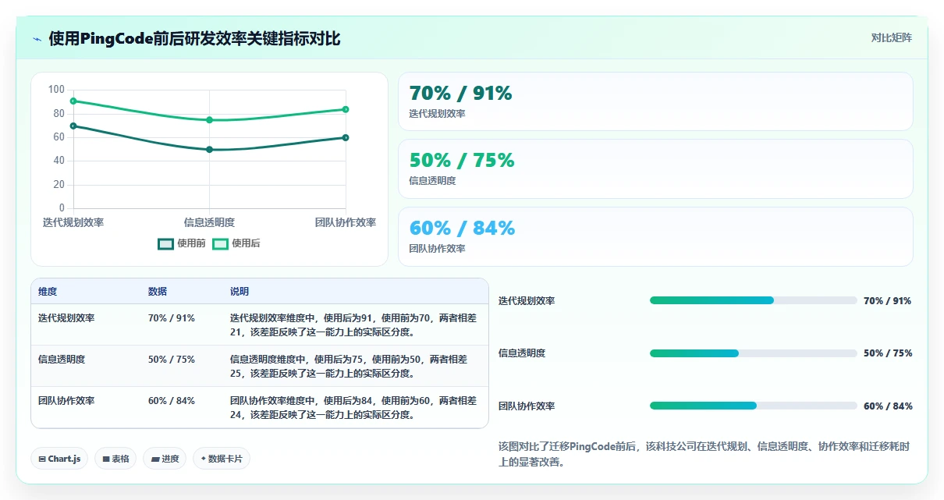
Task: Select the 进度 tag chip
Action: [165, 459]
